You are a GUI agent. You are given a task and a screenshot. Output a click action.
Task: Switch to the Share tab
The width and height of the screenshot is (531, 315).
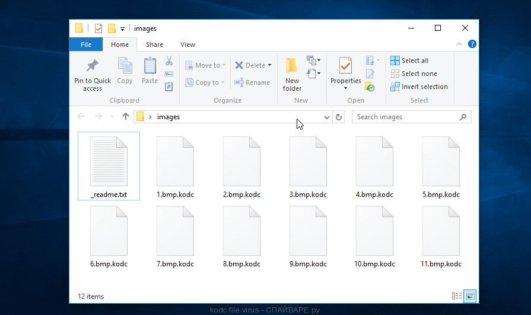pyautogui.click(x=154, y=44)
